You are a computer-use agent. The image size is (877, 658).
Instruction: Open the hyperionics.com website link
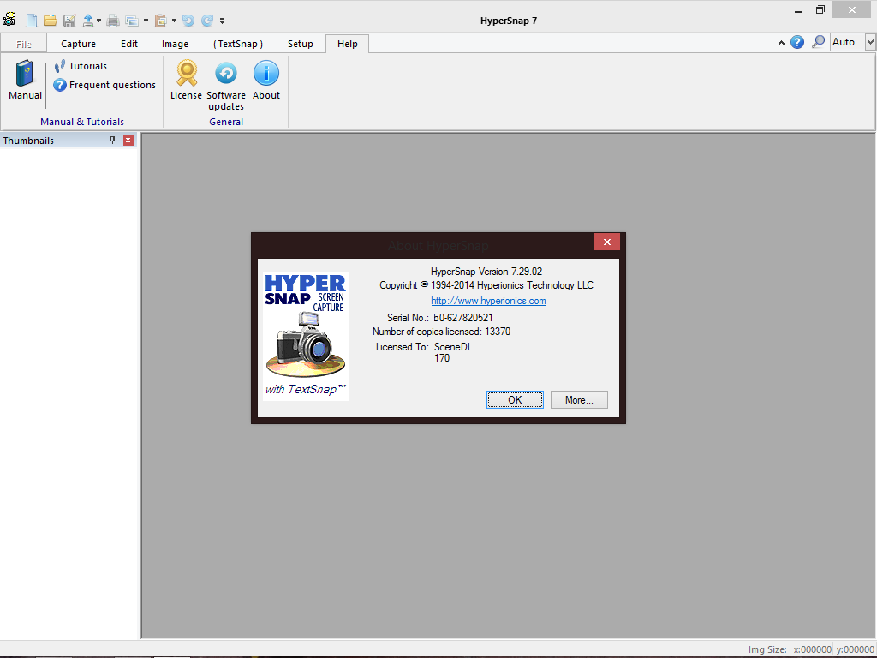click(x=488, y=301)
